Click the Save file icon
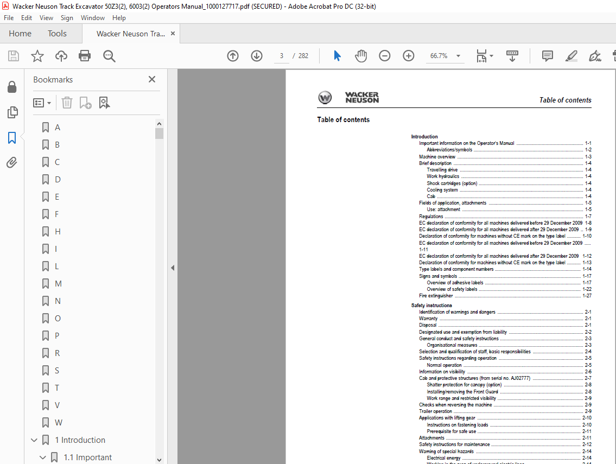Viewport: 616px width, 464px height. 14,56
